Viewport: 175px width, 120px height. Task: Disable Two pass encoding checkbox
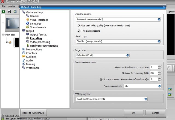[79, 31]
